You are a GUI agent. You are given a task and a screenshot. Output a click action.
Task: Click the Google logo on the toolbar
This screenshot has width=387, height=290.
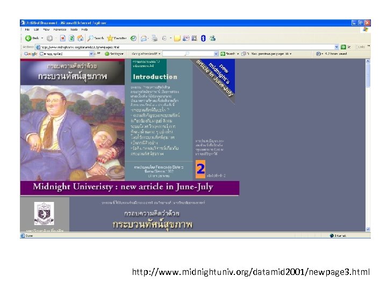[x=30, y=54]
